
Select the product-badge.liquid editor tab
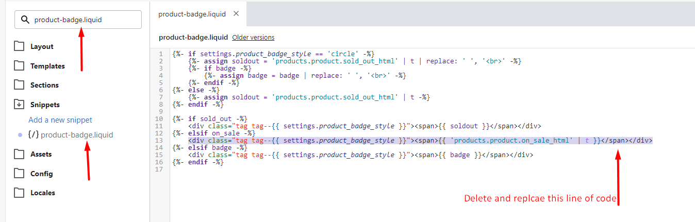point(192,14)
